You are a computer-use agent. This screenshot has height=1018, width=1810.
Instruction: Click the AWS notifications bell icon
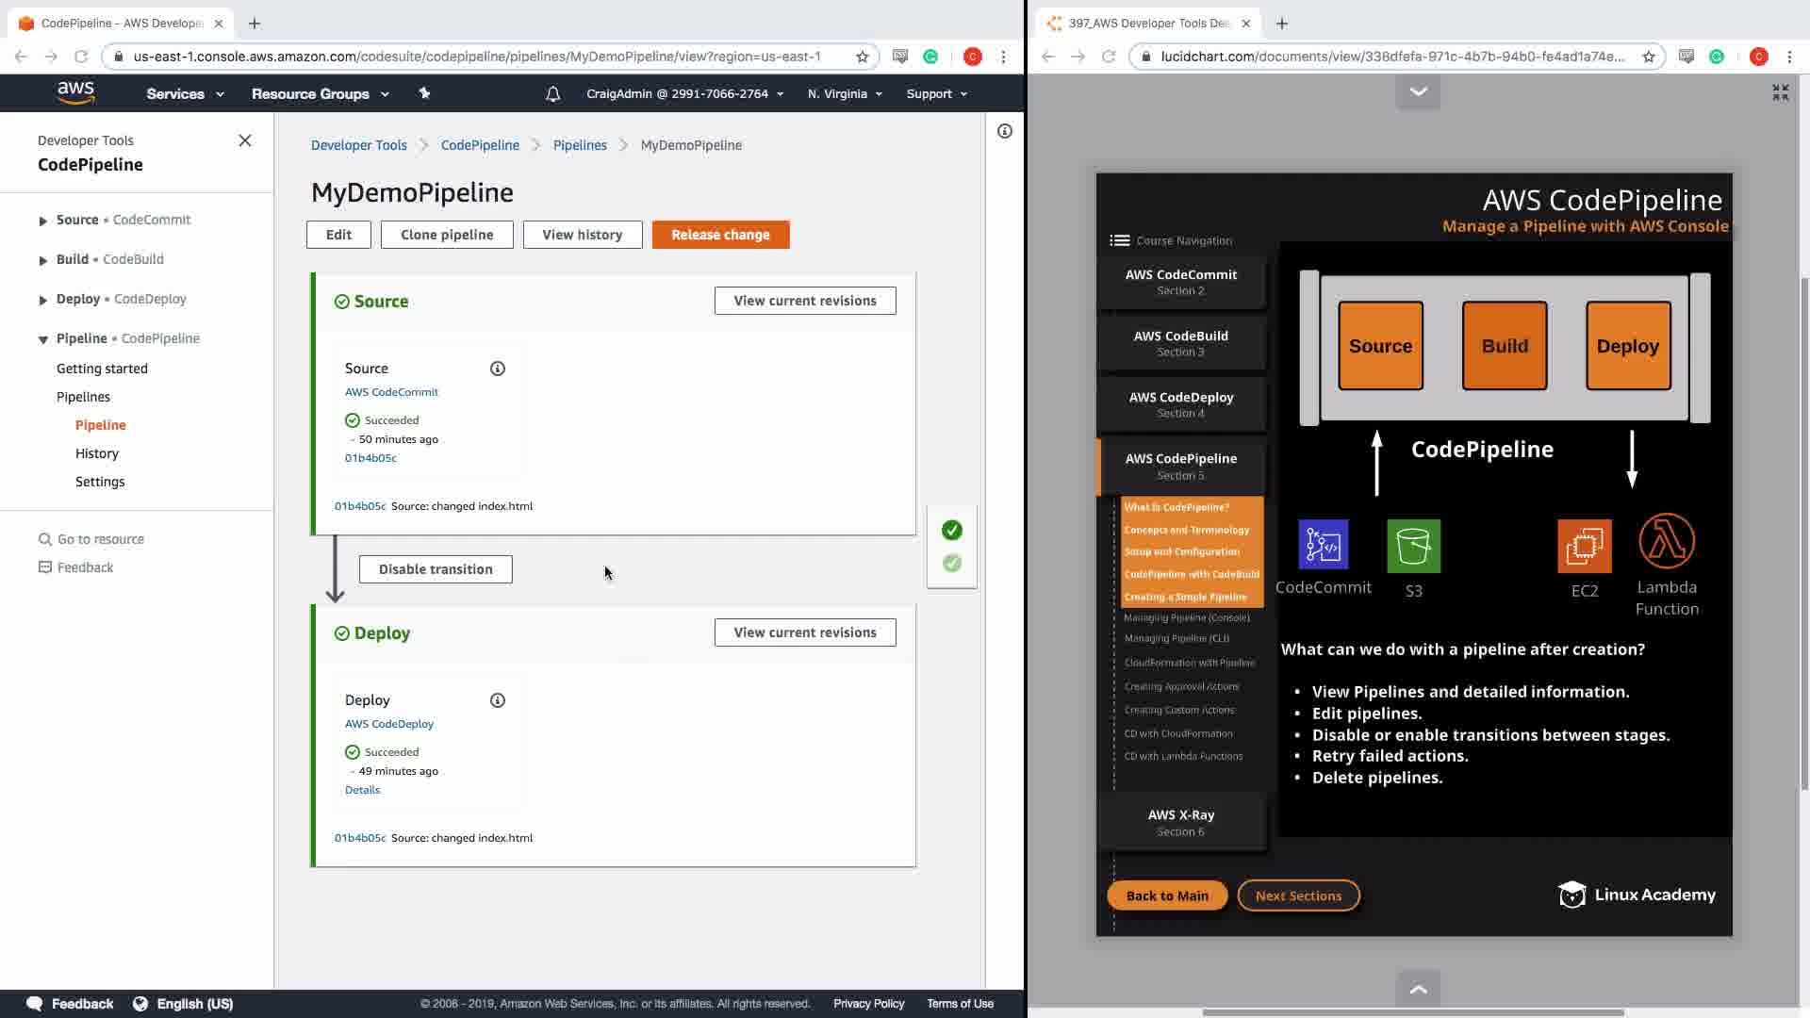point(553,94)
